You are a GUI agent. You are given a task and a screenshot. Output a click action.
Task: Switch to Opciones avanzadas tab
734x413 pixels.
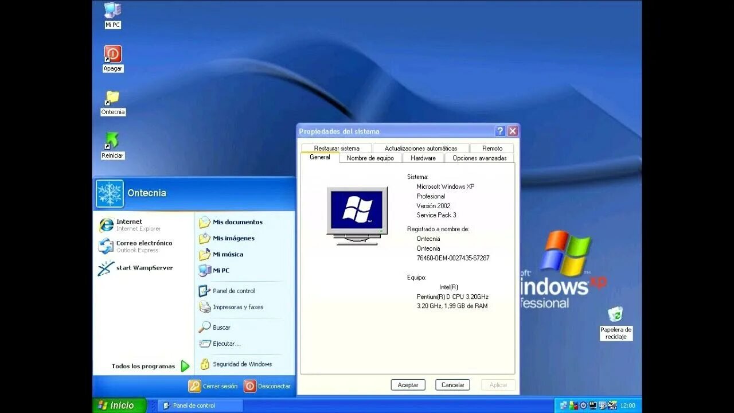tap(479, 158)
